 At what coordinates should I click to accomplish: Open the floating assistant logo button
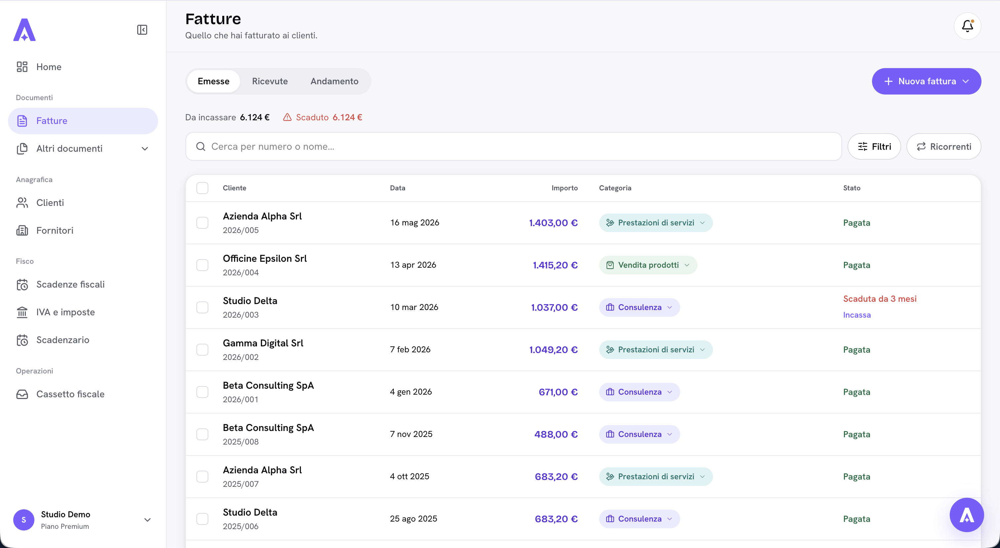pyautogui.click(x=967, y=515)
